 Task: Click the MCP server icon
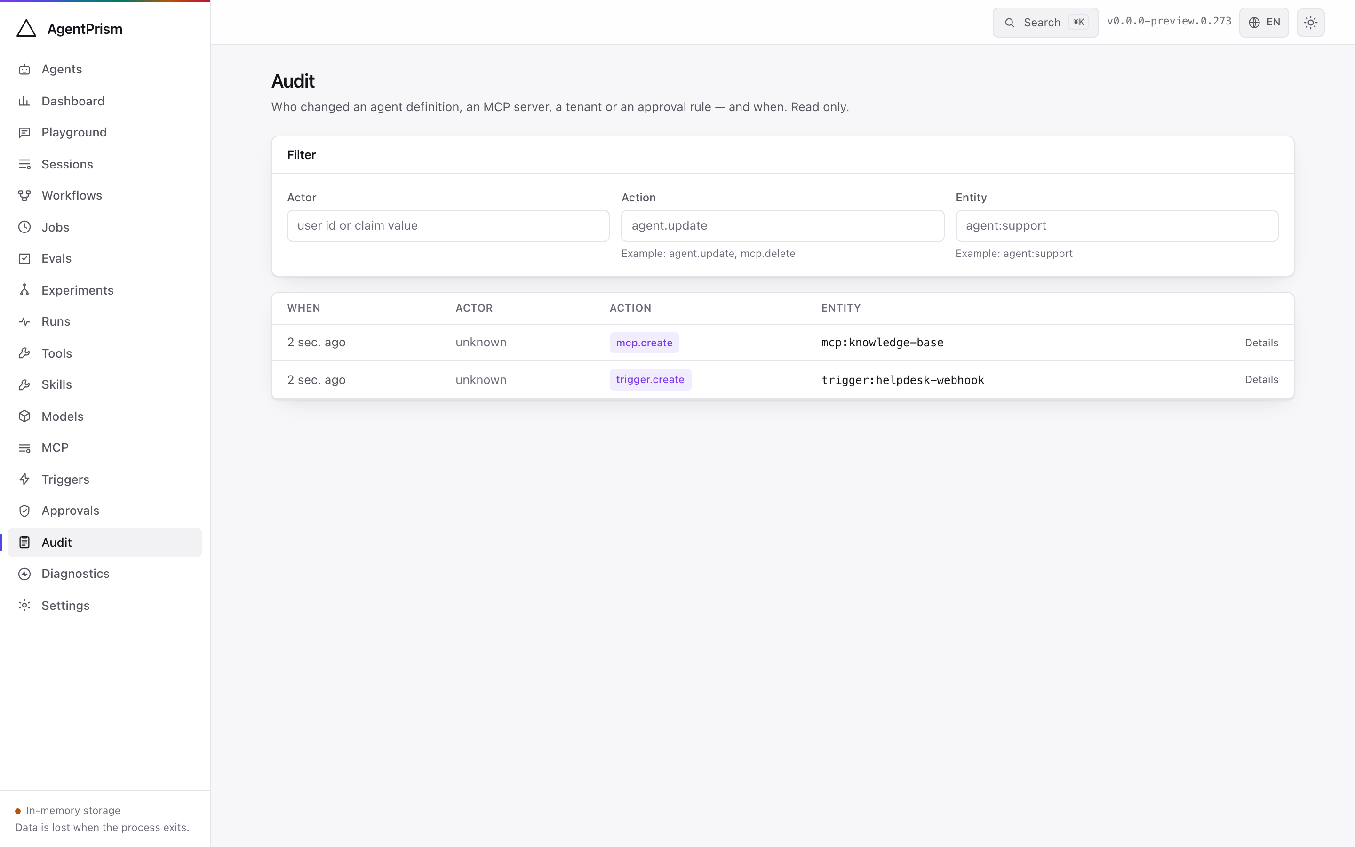[24, 448]
